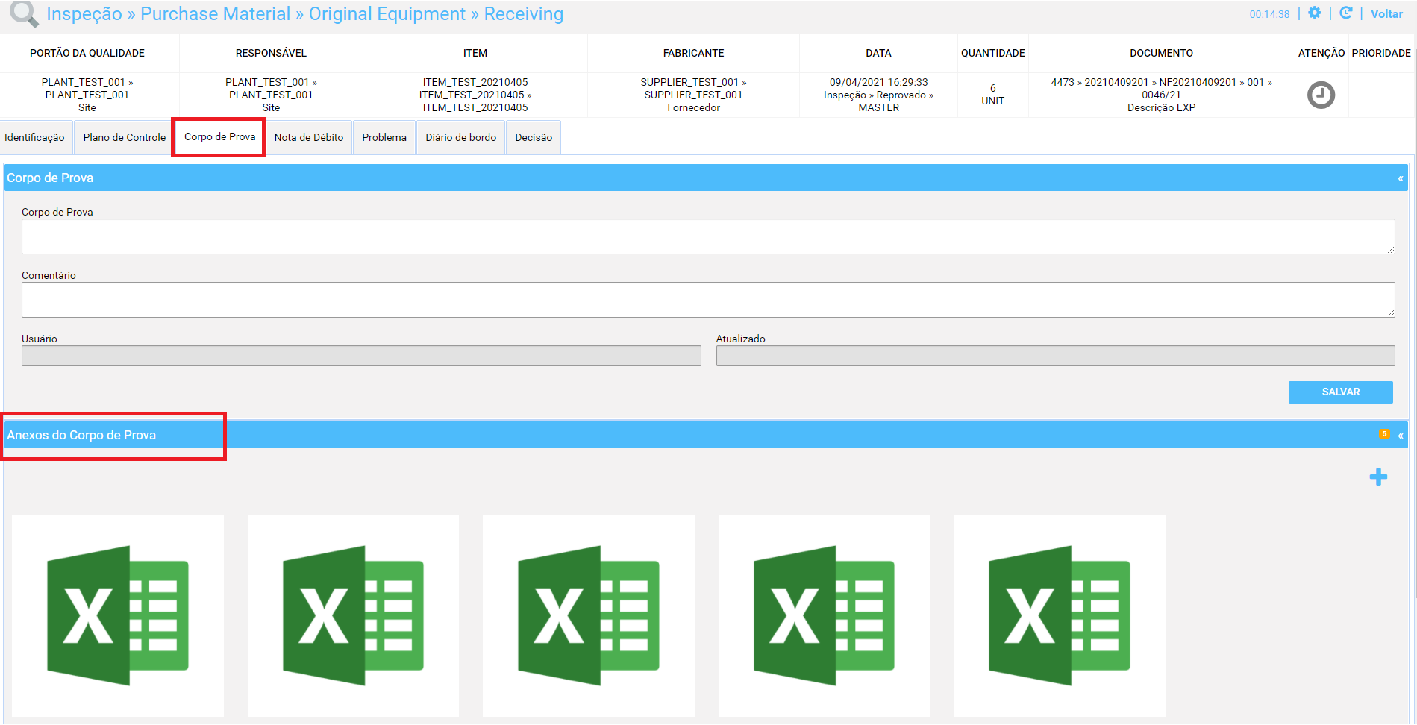
Task: Click the Anexos do Corpo de Prova title
Action: [81, 435]
